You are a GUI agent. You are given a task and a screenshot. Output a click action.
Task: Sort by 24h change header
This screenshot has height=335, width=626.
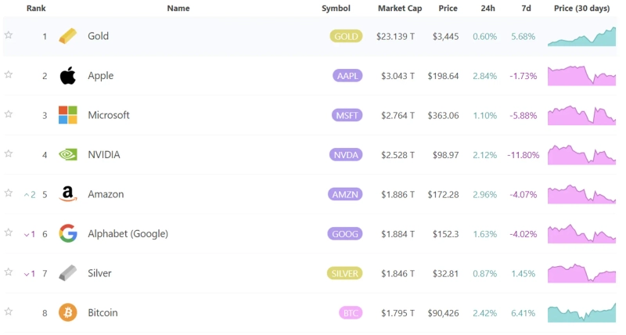[487, 9]
